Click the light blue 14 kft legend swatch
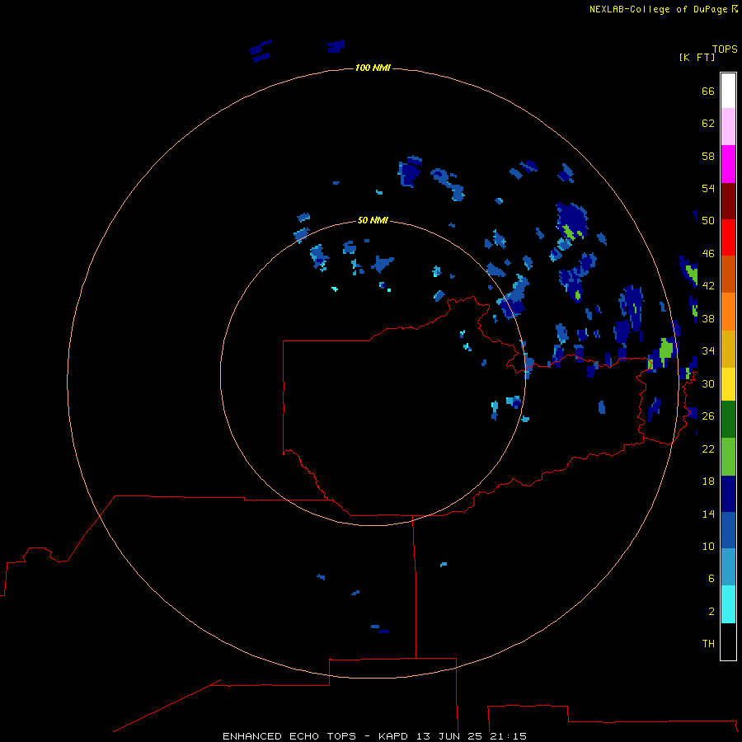This screenshot has height=742, width=742. 728,567
